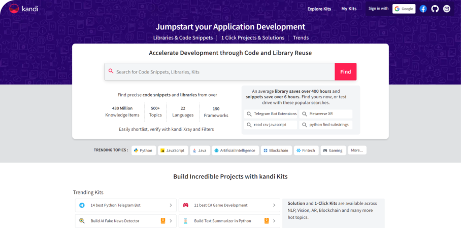Expand chevron on 21 best C# Game Development
The height and width of the screenshot is (228, 461).
coord(274,205)
